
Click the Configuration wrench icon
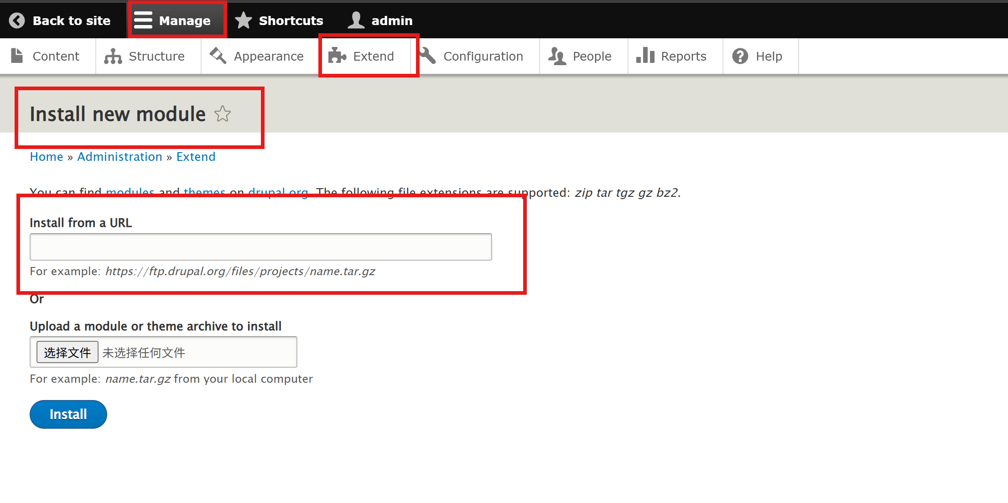pos(428,56)
